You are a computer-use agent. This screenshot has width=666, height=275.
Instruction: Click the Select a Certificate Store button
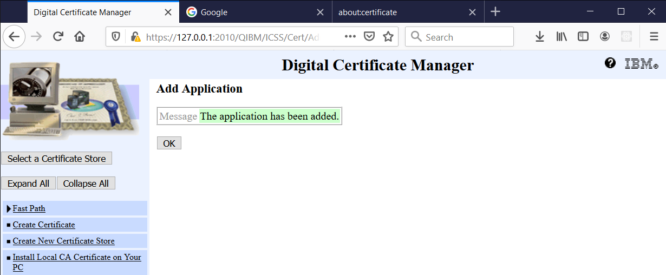click(57, 159)
